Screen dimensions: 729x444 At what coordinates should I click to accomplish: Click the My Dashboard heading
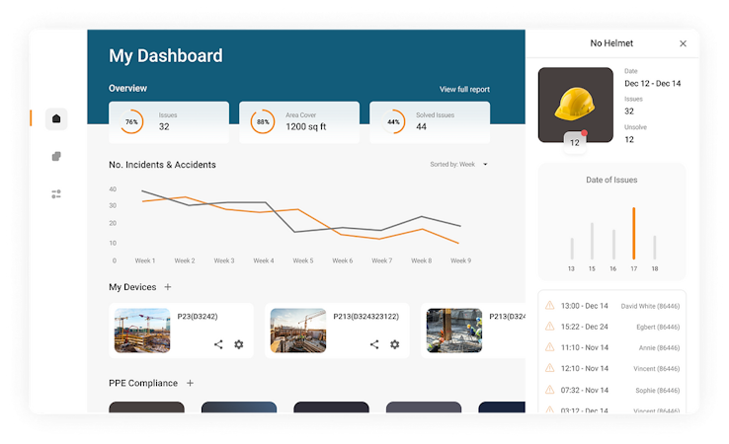pyautogui.click(x=166, y=55)
